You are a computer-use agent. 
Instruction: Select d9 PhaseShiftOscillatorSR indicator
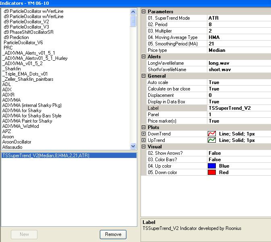tap(29, 32)
